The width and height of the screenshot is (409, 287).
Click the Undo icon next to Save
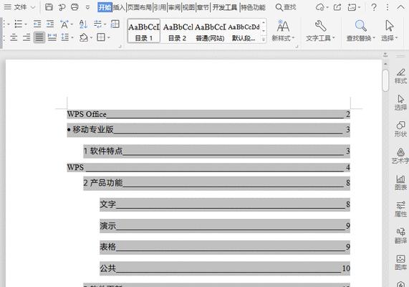coord(62,7)
